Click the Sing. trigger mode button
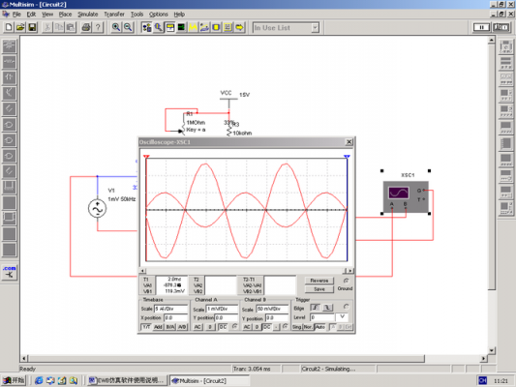516x387 pixels. (x=297, y=327)
